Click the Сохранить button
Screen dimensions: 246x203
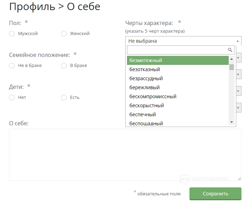[x=215, y=194]
